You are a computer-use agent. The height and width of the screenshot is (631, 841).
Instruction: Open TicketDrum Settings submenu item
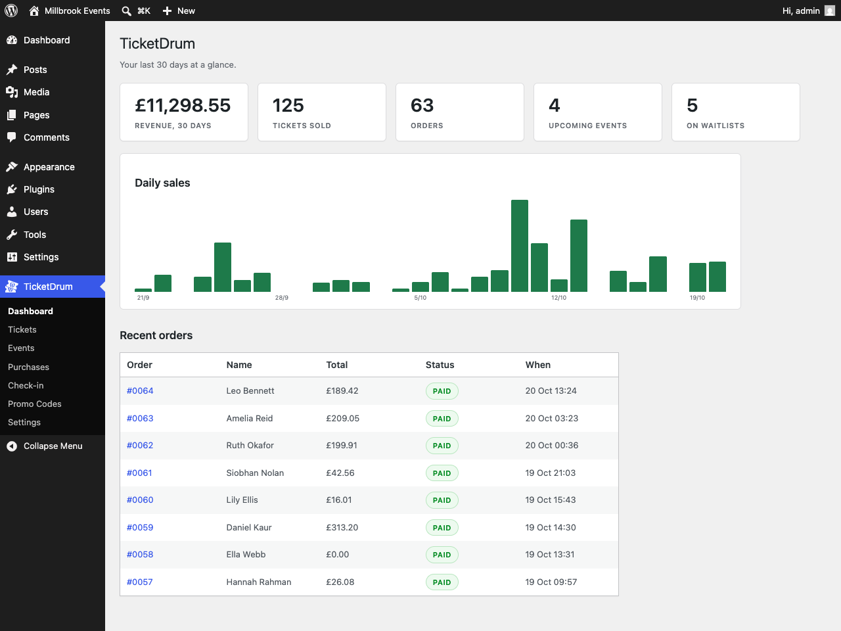24,423
